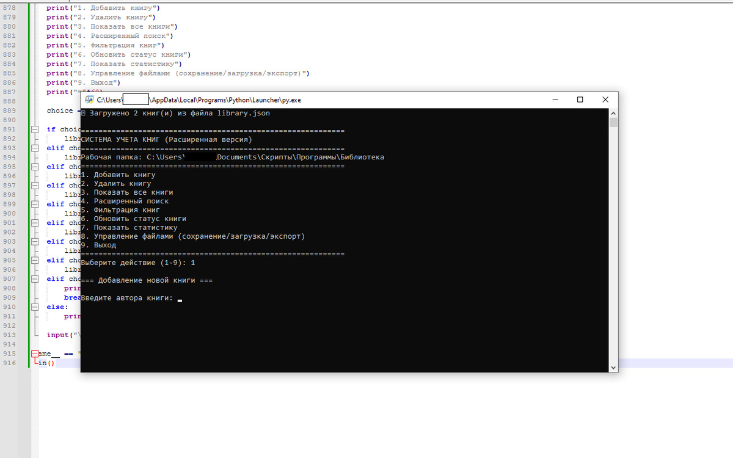Collapse the elif fold marker at line 903
The image size is (733, 458).
pos(35,241)
